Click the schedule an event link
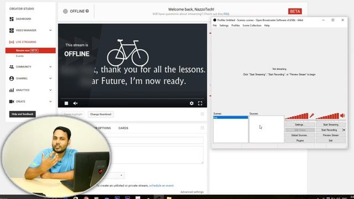354x199 pixels. point(162,186)
